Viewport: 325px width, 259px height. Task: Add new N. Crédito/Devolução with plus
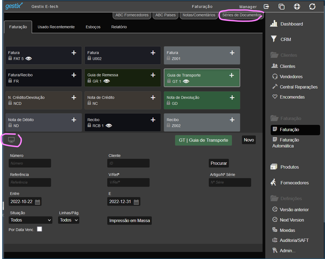coord(74,97)
